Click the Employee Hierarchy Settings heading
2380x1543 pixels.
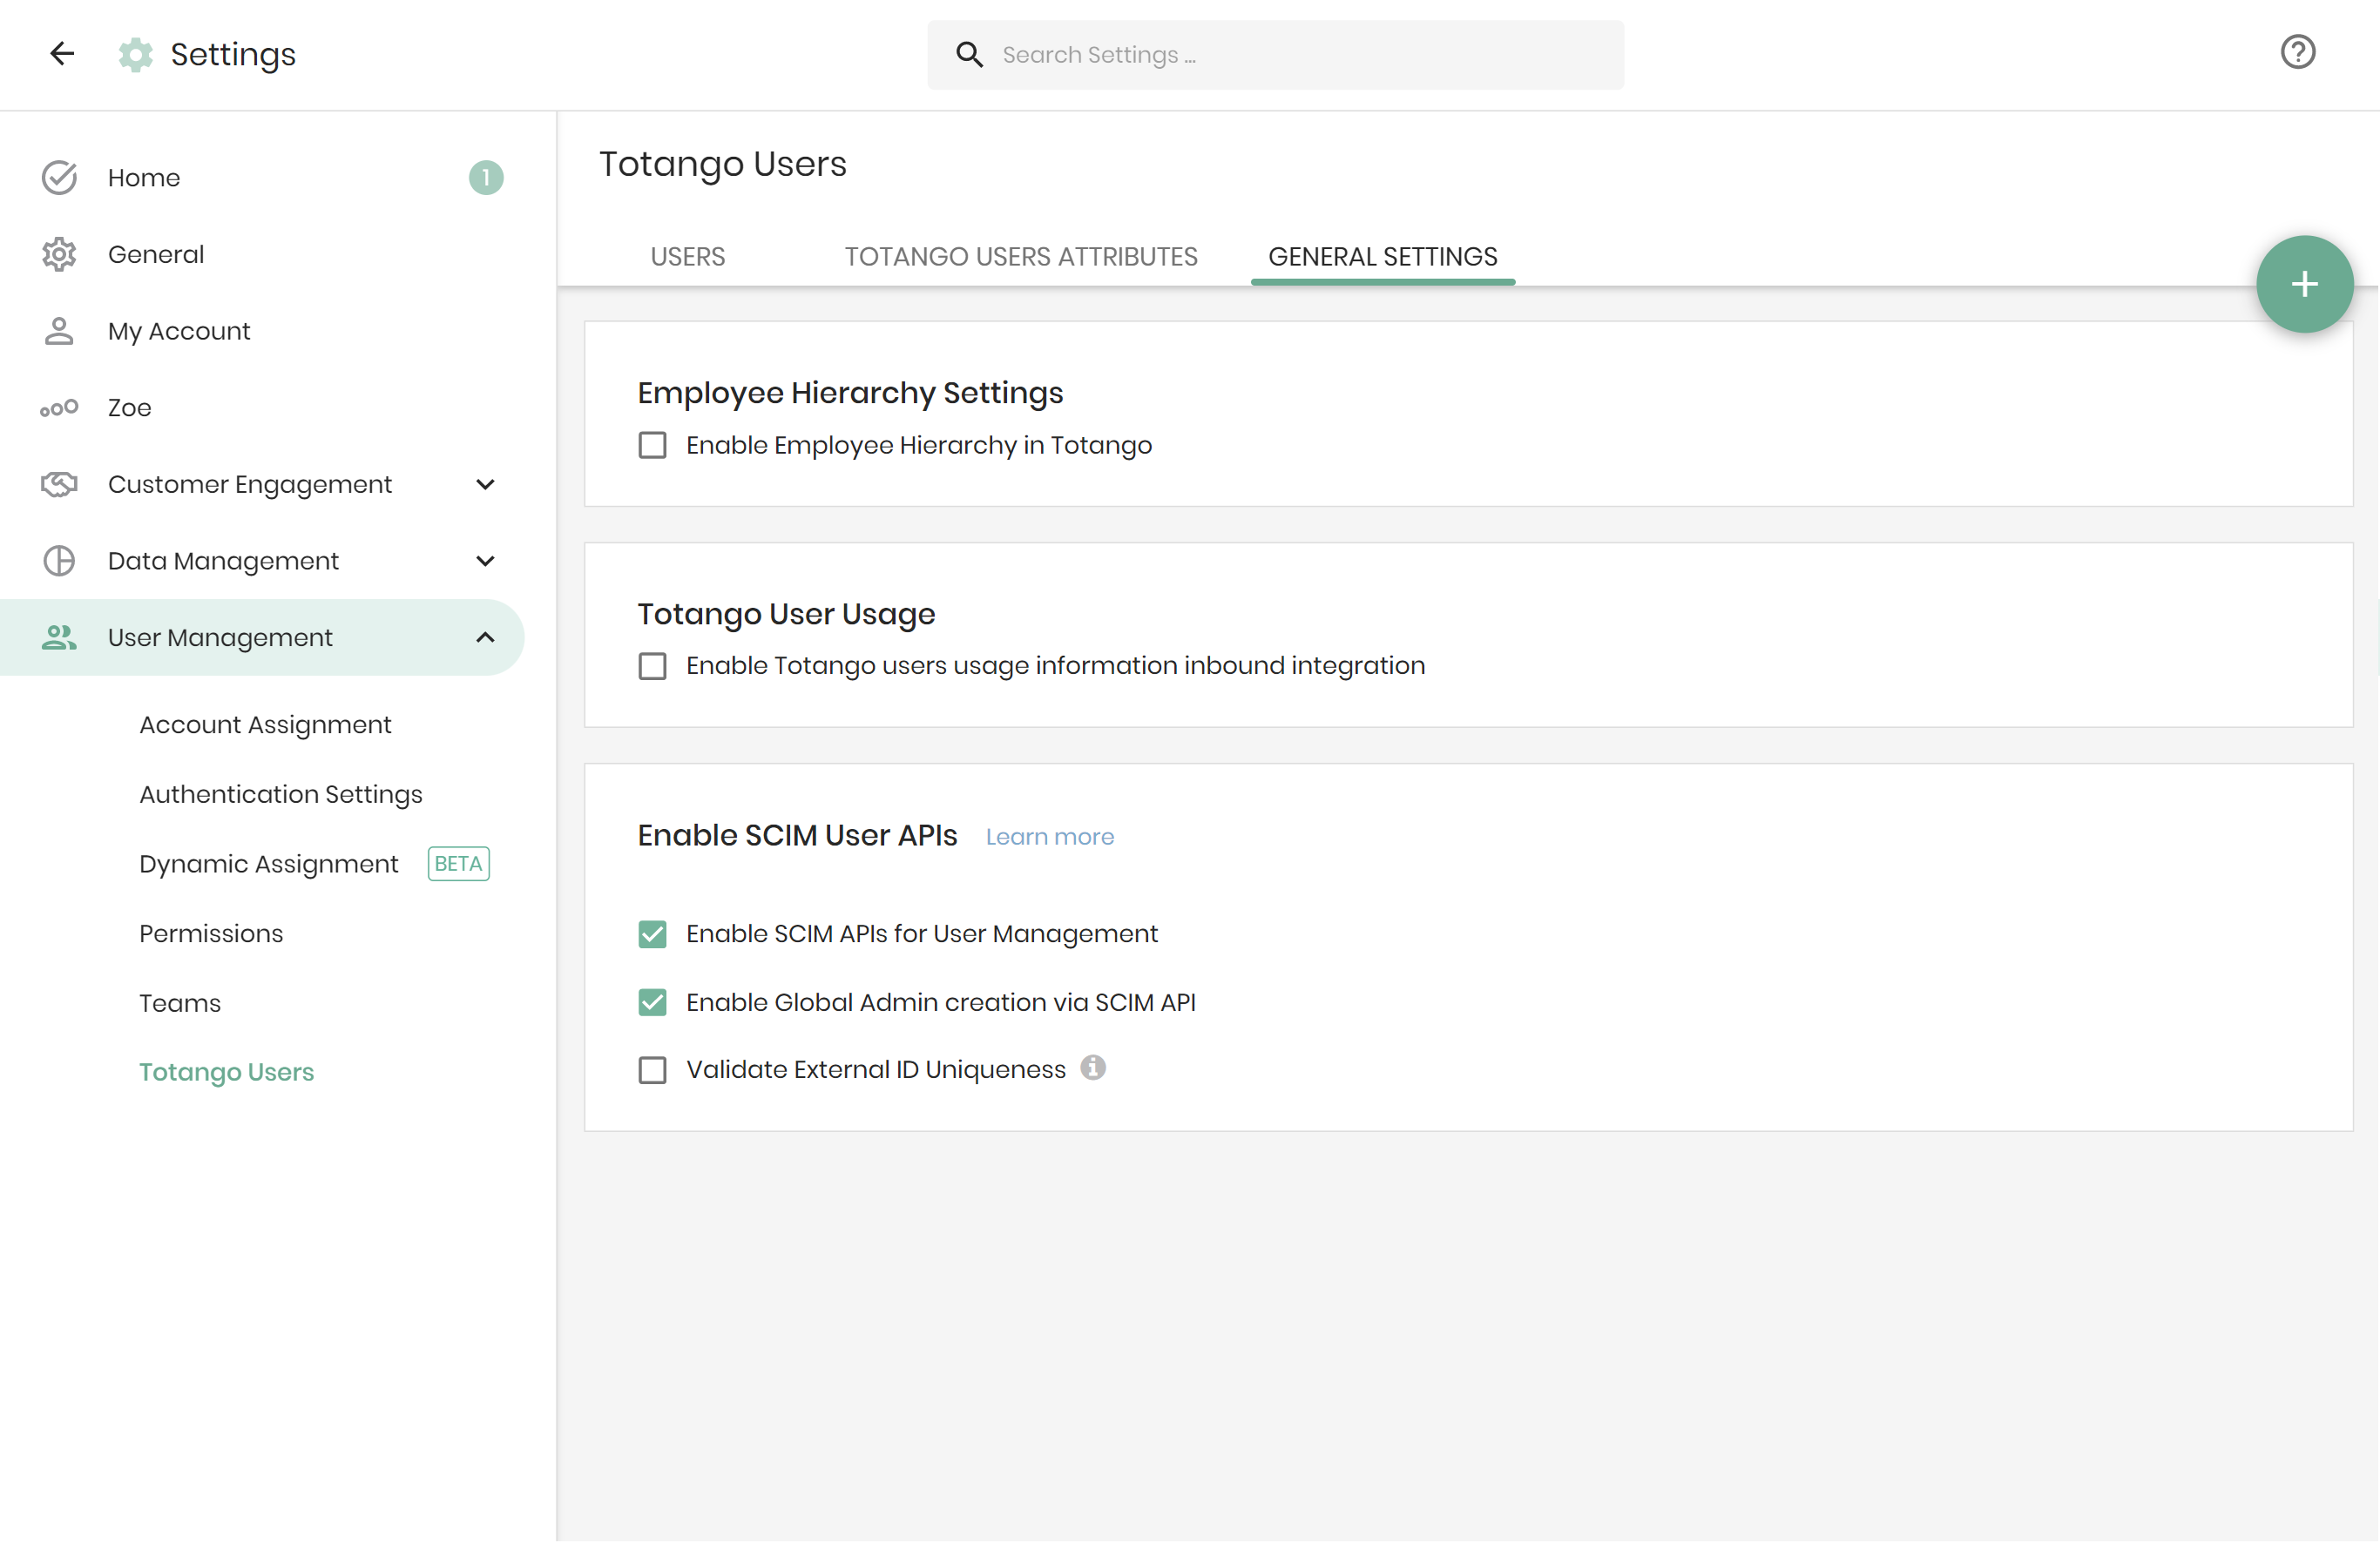(x=850, y=394)
